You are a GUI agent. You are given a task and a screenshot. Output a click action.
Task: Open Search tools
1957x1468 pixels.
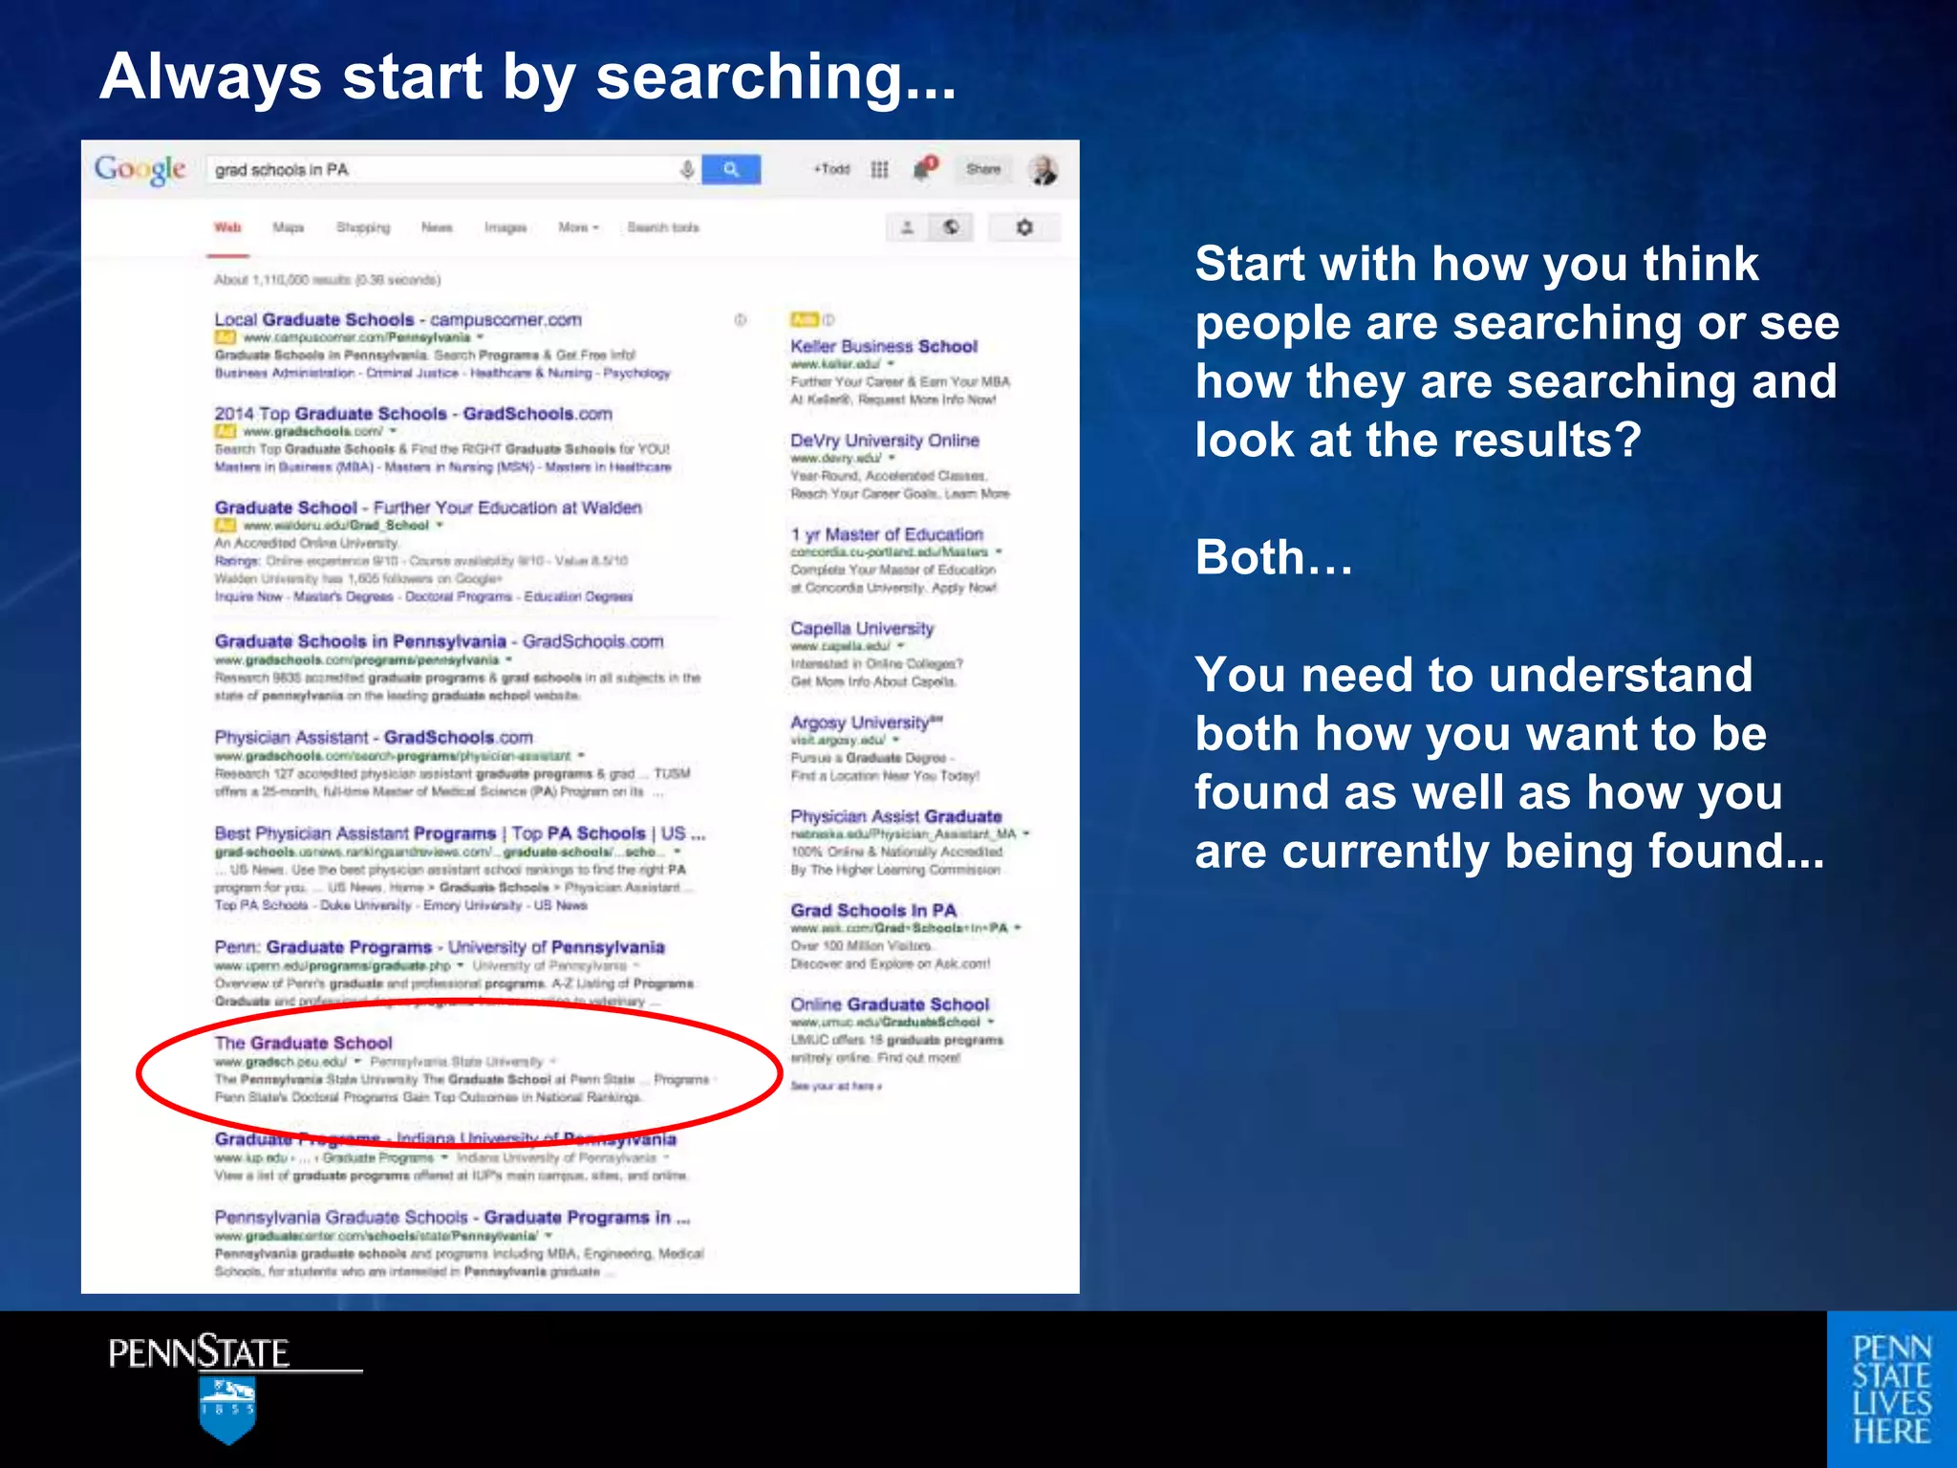[x=663, y=227]
